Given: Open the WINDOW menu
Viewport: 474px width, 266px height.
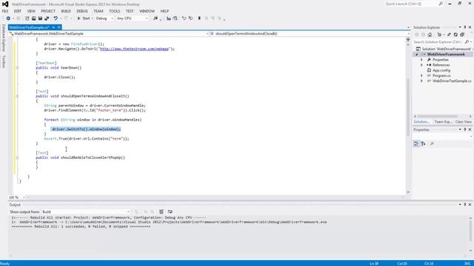Looking at the screenshot, I should [147, 11].
